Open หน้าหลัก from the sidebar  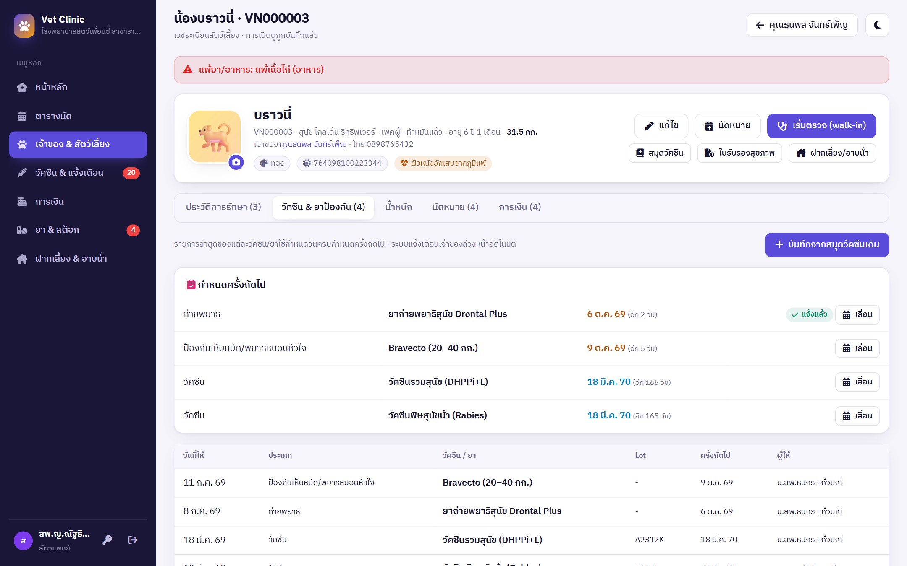point(78,87)
